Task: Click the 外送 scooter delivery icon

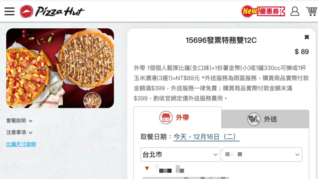Action: [x=254, y=119]
